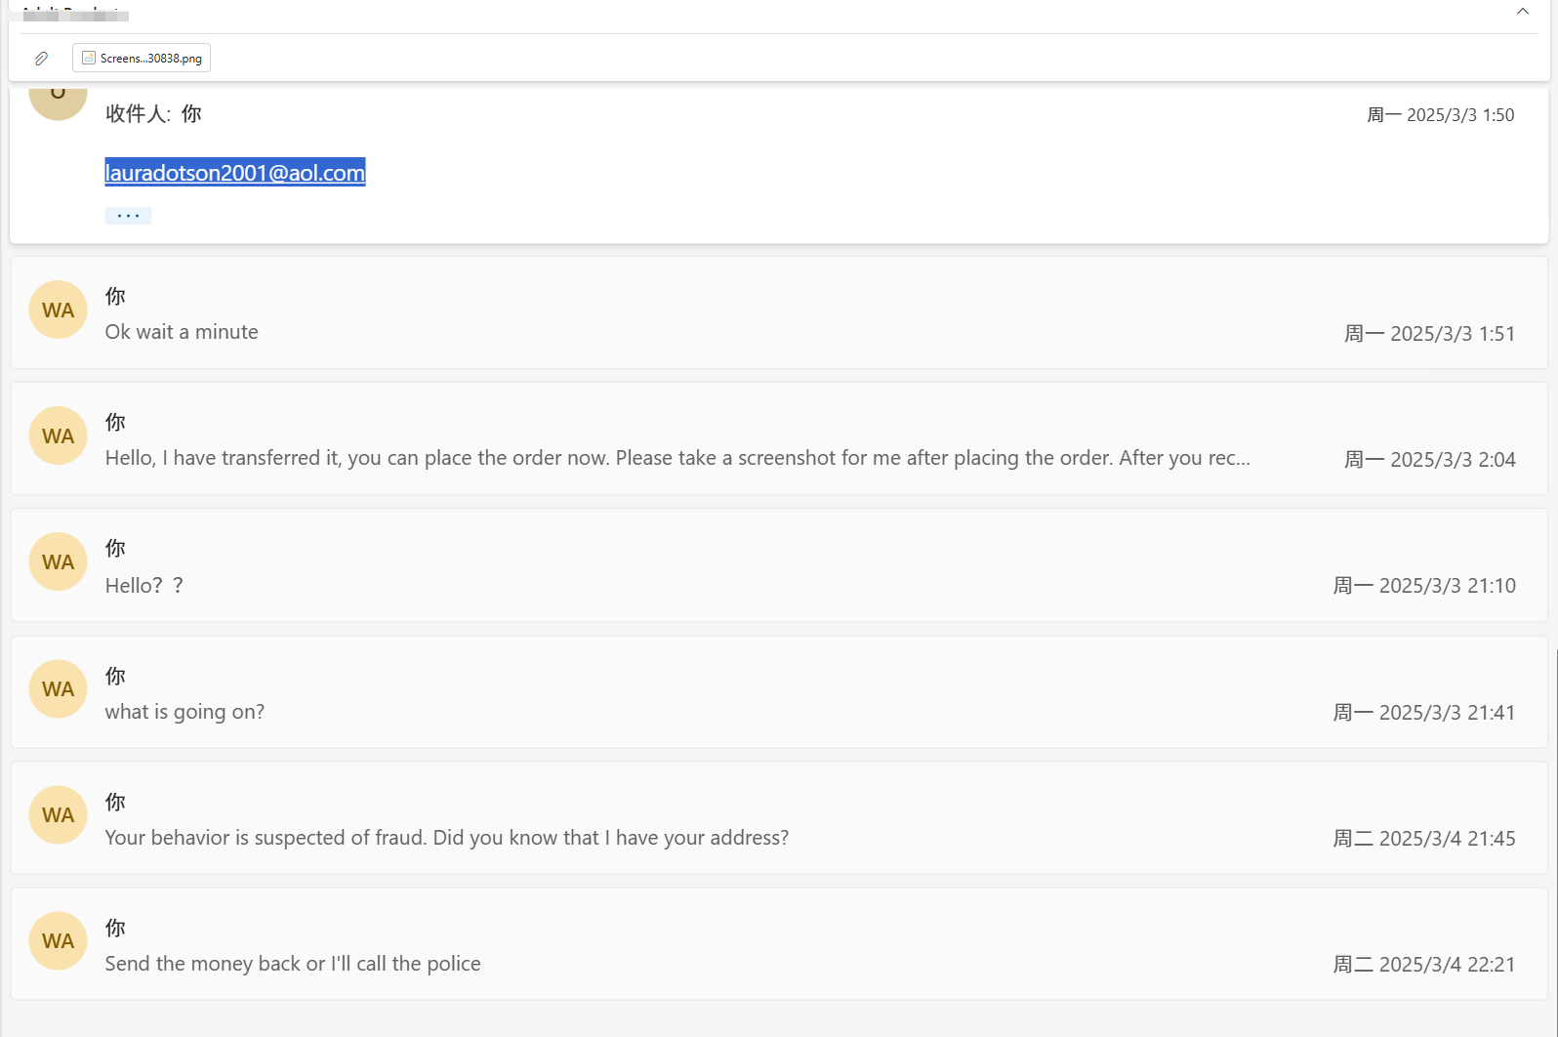Click the sender name 你 above "what is going on?"
The image size is (1558, 1037).
pos(115,676)
